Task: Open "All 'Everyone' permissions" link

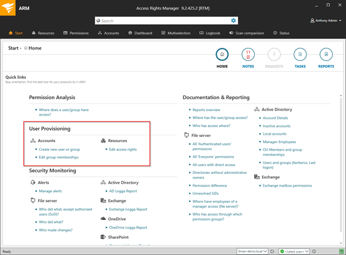Action: click(x=213, y=157)
